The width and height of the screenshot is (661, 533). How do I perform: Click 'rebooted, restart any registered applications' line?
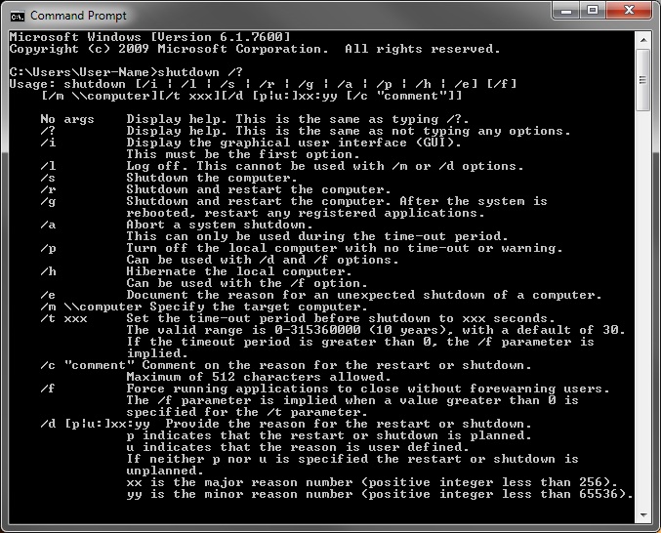pos(306,213)
